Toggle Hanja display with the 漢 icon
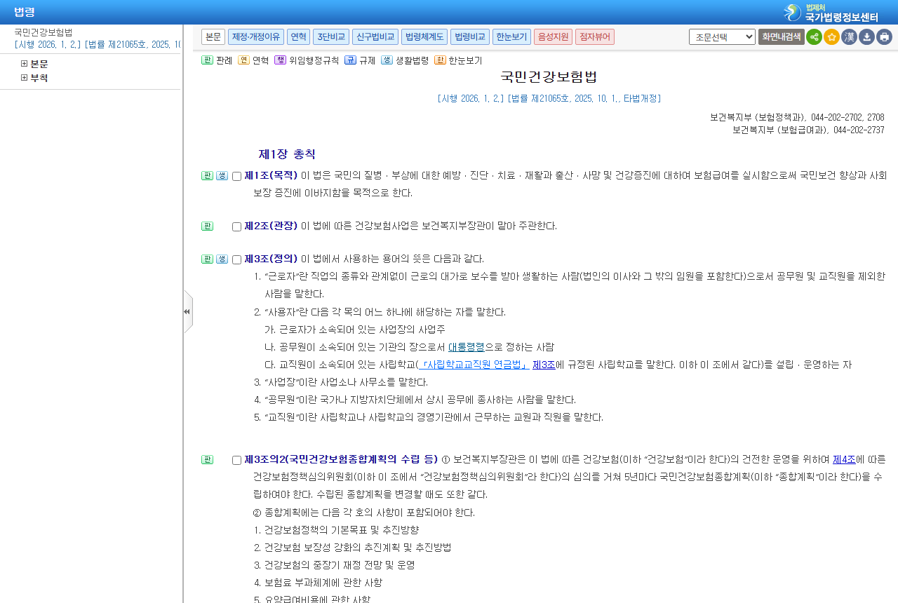The image size is (898, 603). pyautogui.click(x=849, y=36)
